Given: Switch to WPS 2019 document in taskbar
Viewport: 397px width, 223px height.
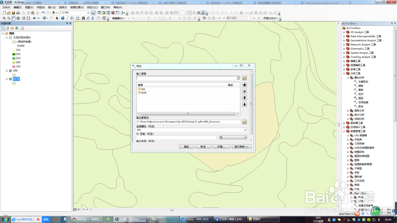Looking at the screenshot, I should (196, 219).
